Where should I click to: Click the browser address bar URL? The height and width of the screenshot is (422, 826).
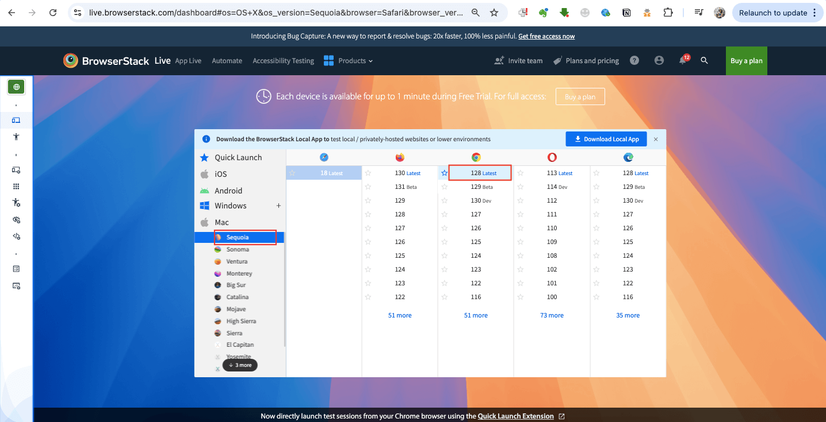[x=276, y=13]
